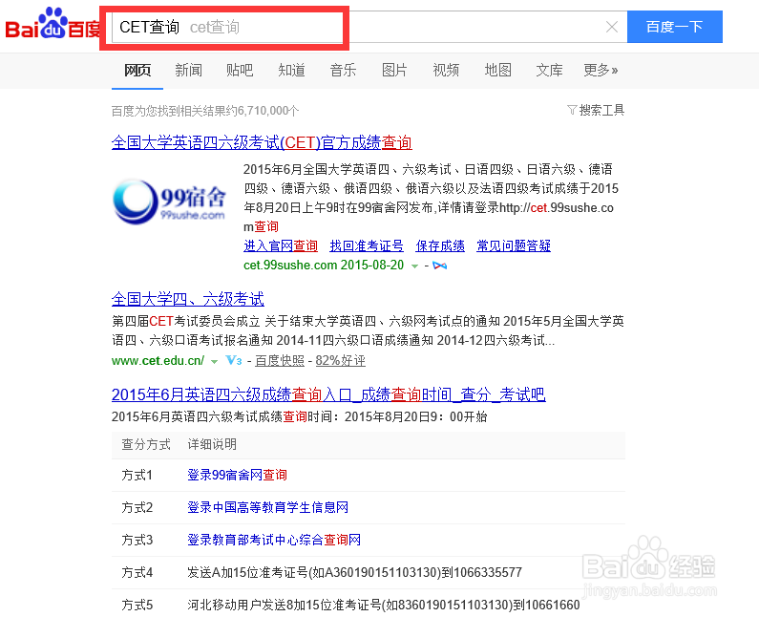This screenshot has height=617, width=759.
Task: Click the www.cet.edu.cn/ green URL
Action: coord(158,361)
